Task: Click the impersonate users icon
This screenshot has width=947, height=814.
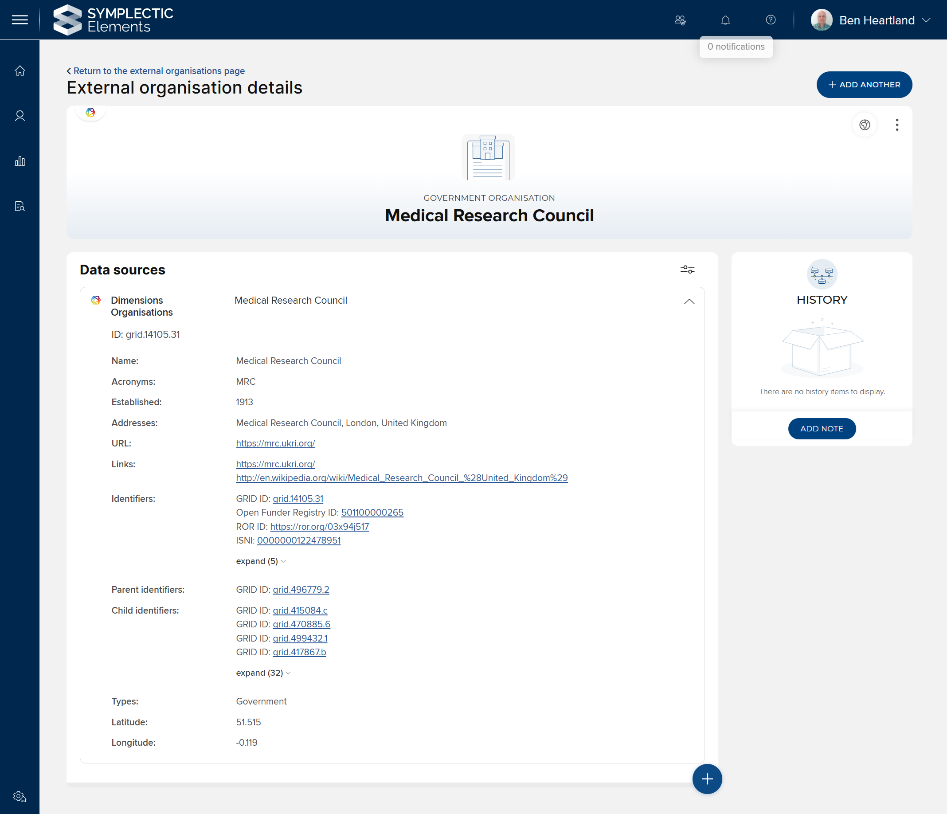Action: point(680,20)
